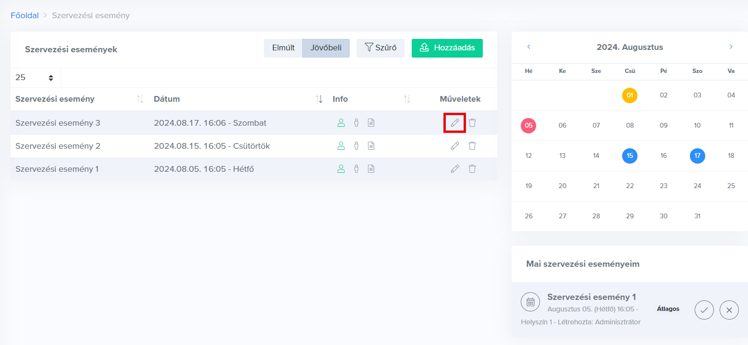Select August 05 highlighted in red

tap(528, 126)
